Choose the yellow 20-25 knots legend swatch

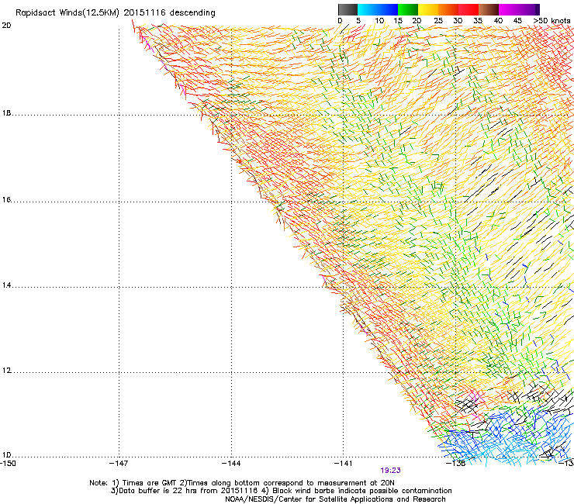click(428, 9)
